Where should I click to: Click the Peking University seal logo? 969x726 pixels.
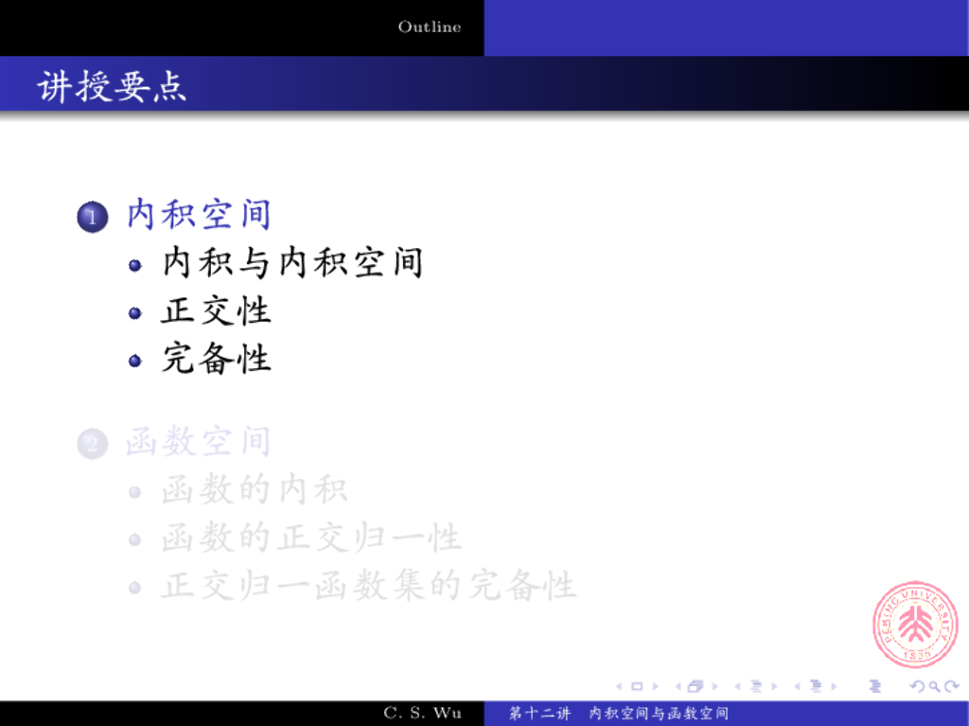pyautogui.click(x=915, y=624)
